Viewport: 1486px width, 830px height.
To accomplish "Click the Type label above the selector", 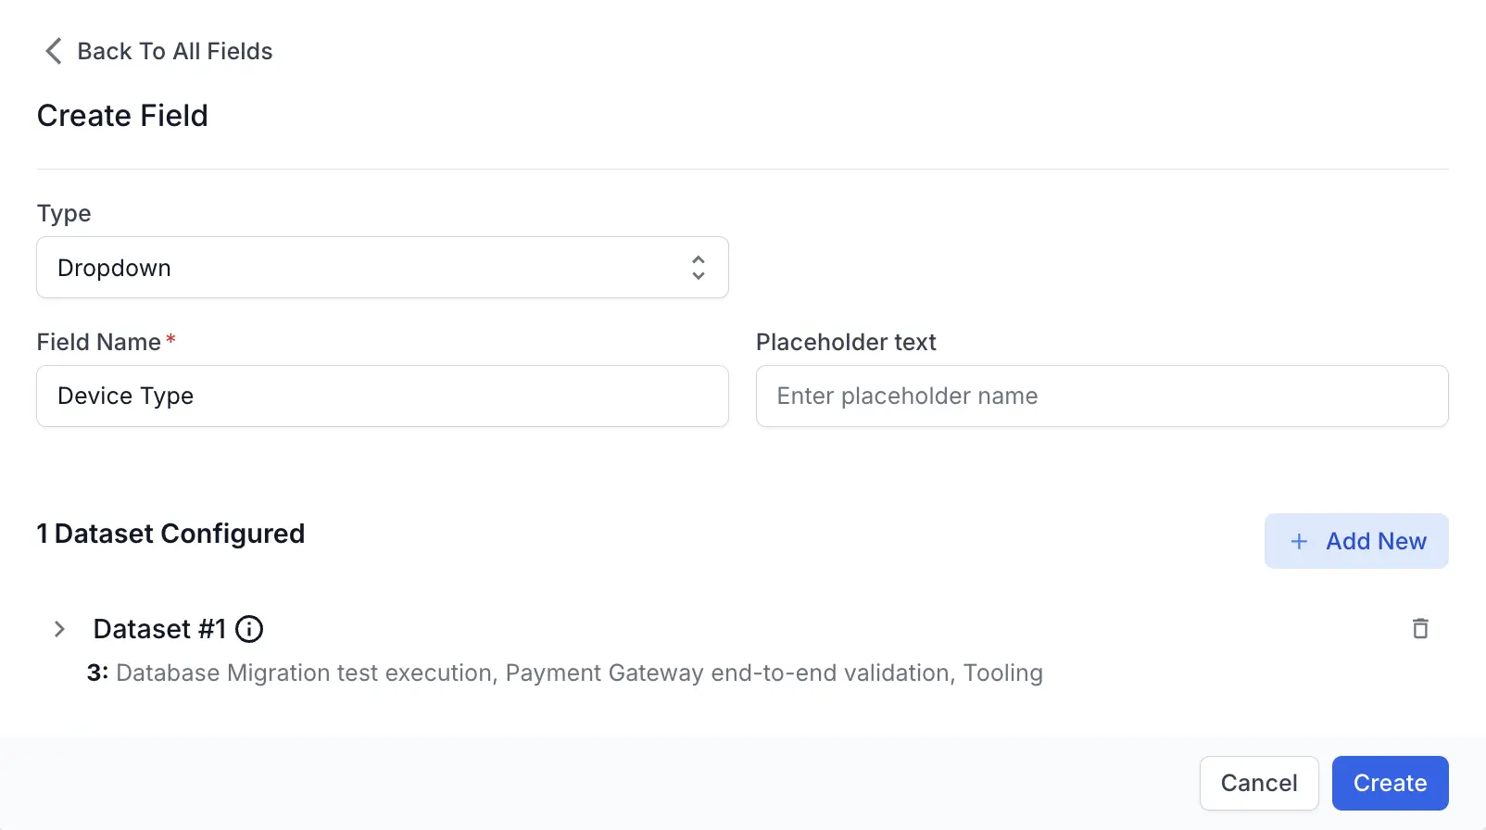I will [x=64, y=213].
